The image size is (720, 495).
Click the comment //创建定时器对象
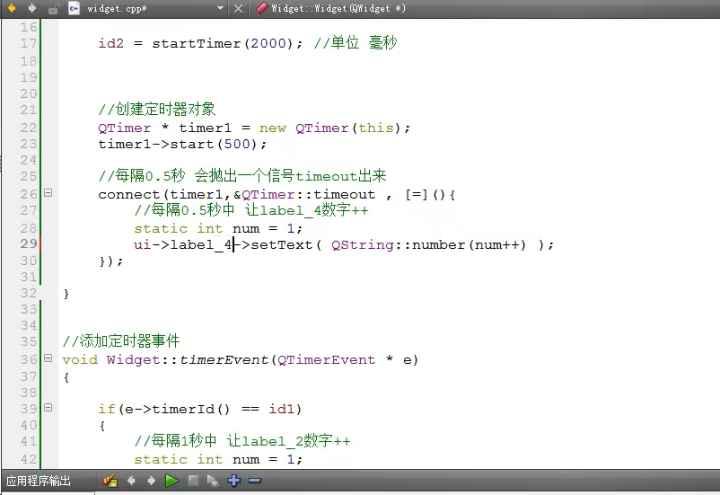point(157,110)
